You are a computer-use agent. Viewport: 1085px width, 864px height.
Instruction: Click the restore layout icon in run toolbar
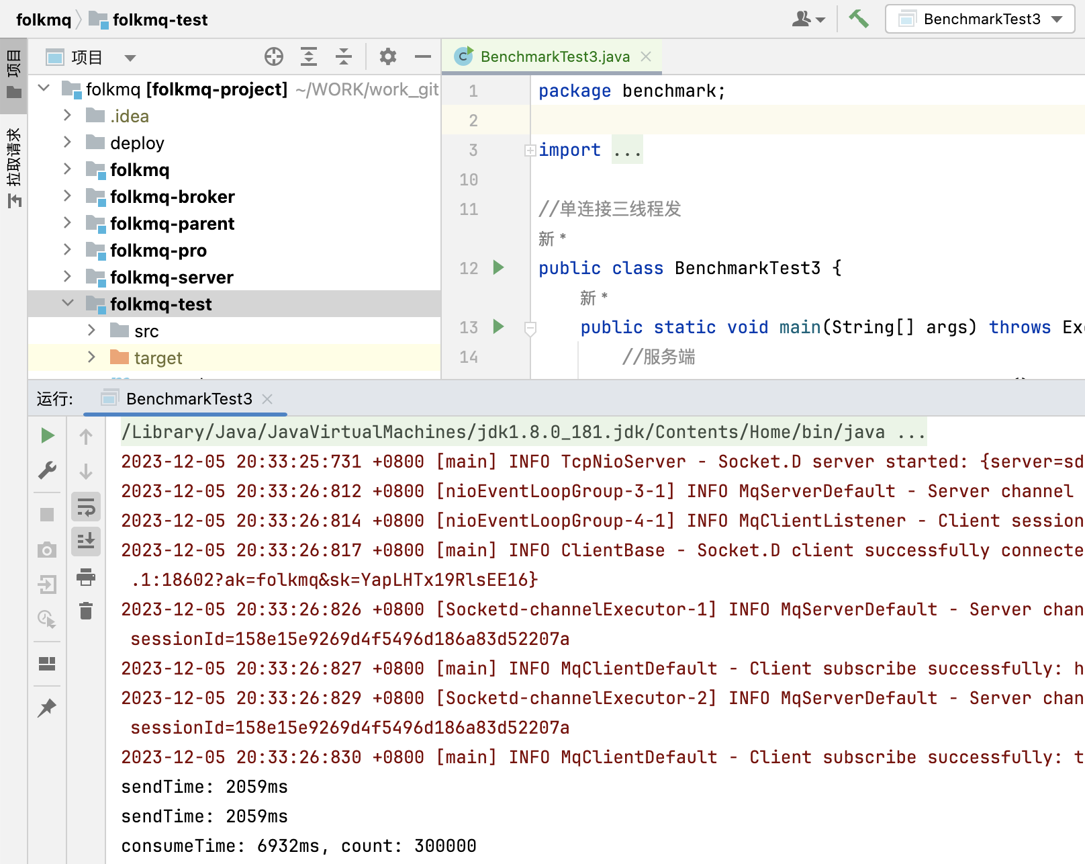tap(47, 664)
